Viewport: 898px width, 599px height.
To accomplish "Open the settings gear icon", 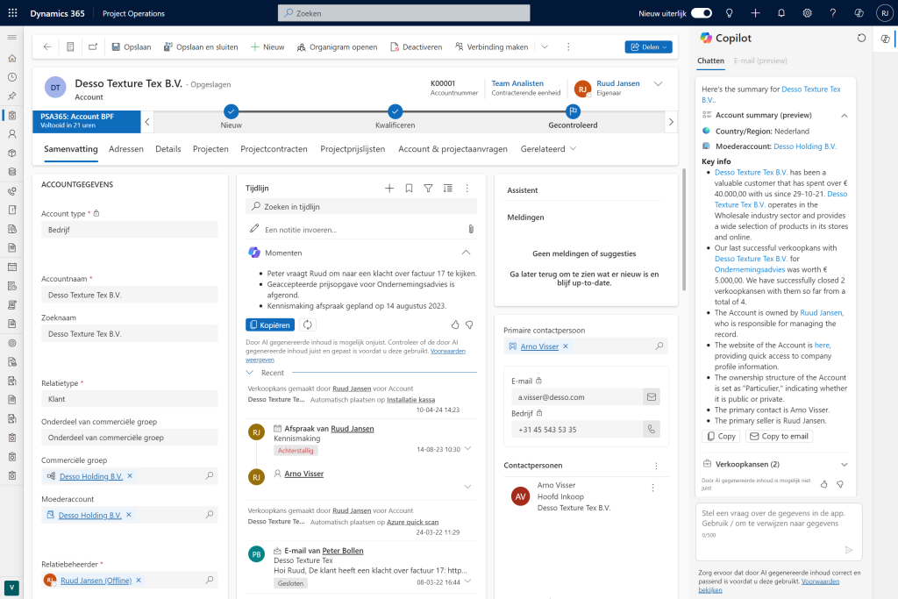I will point(807,12).
